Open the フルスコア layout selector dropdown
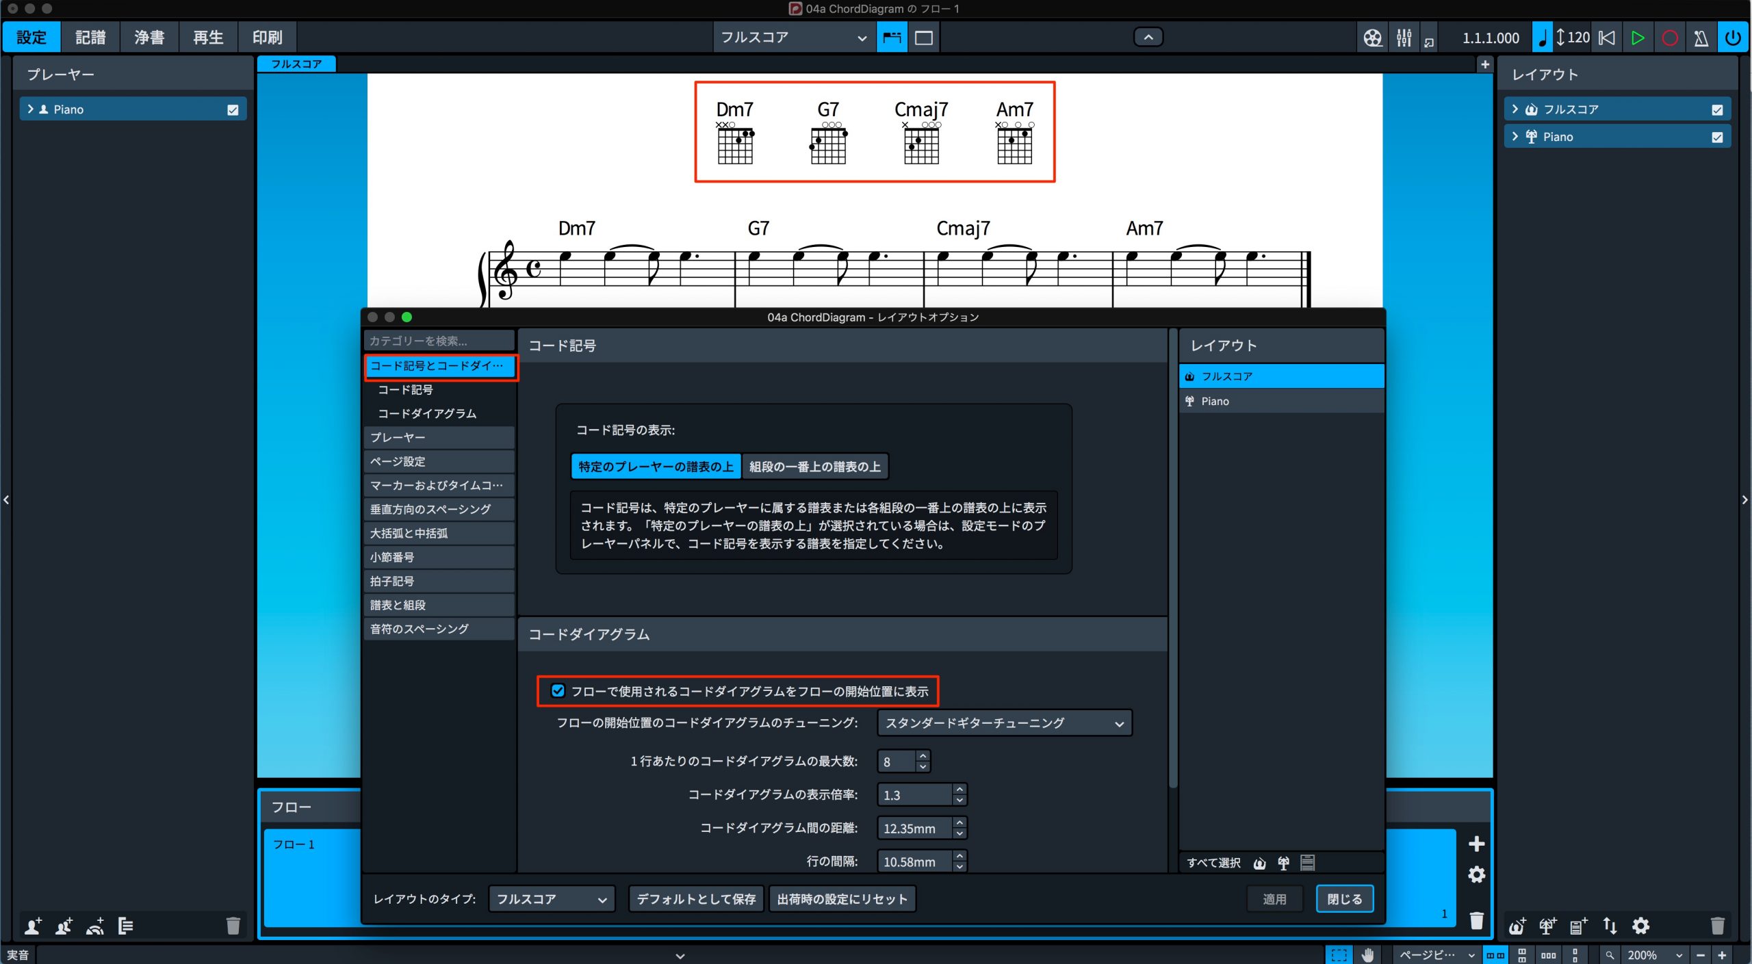Viewport: 1752px width, 964px height. (793, 38)
